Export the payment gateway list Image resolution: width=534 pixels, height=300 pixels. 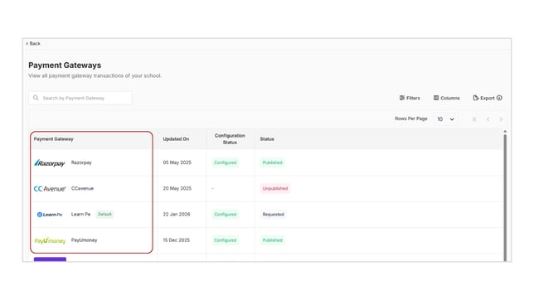(x=483, y=98)
